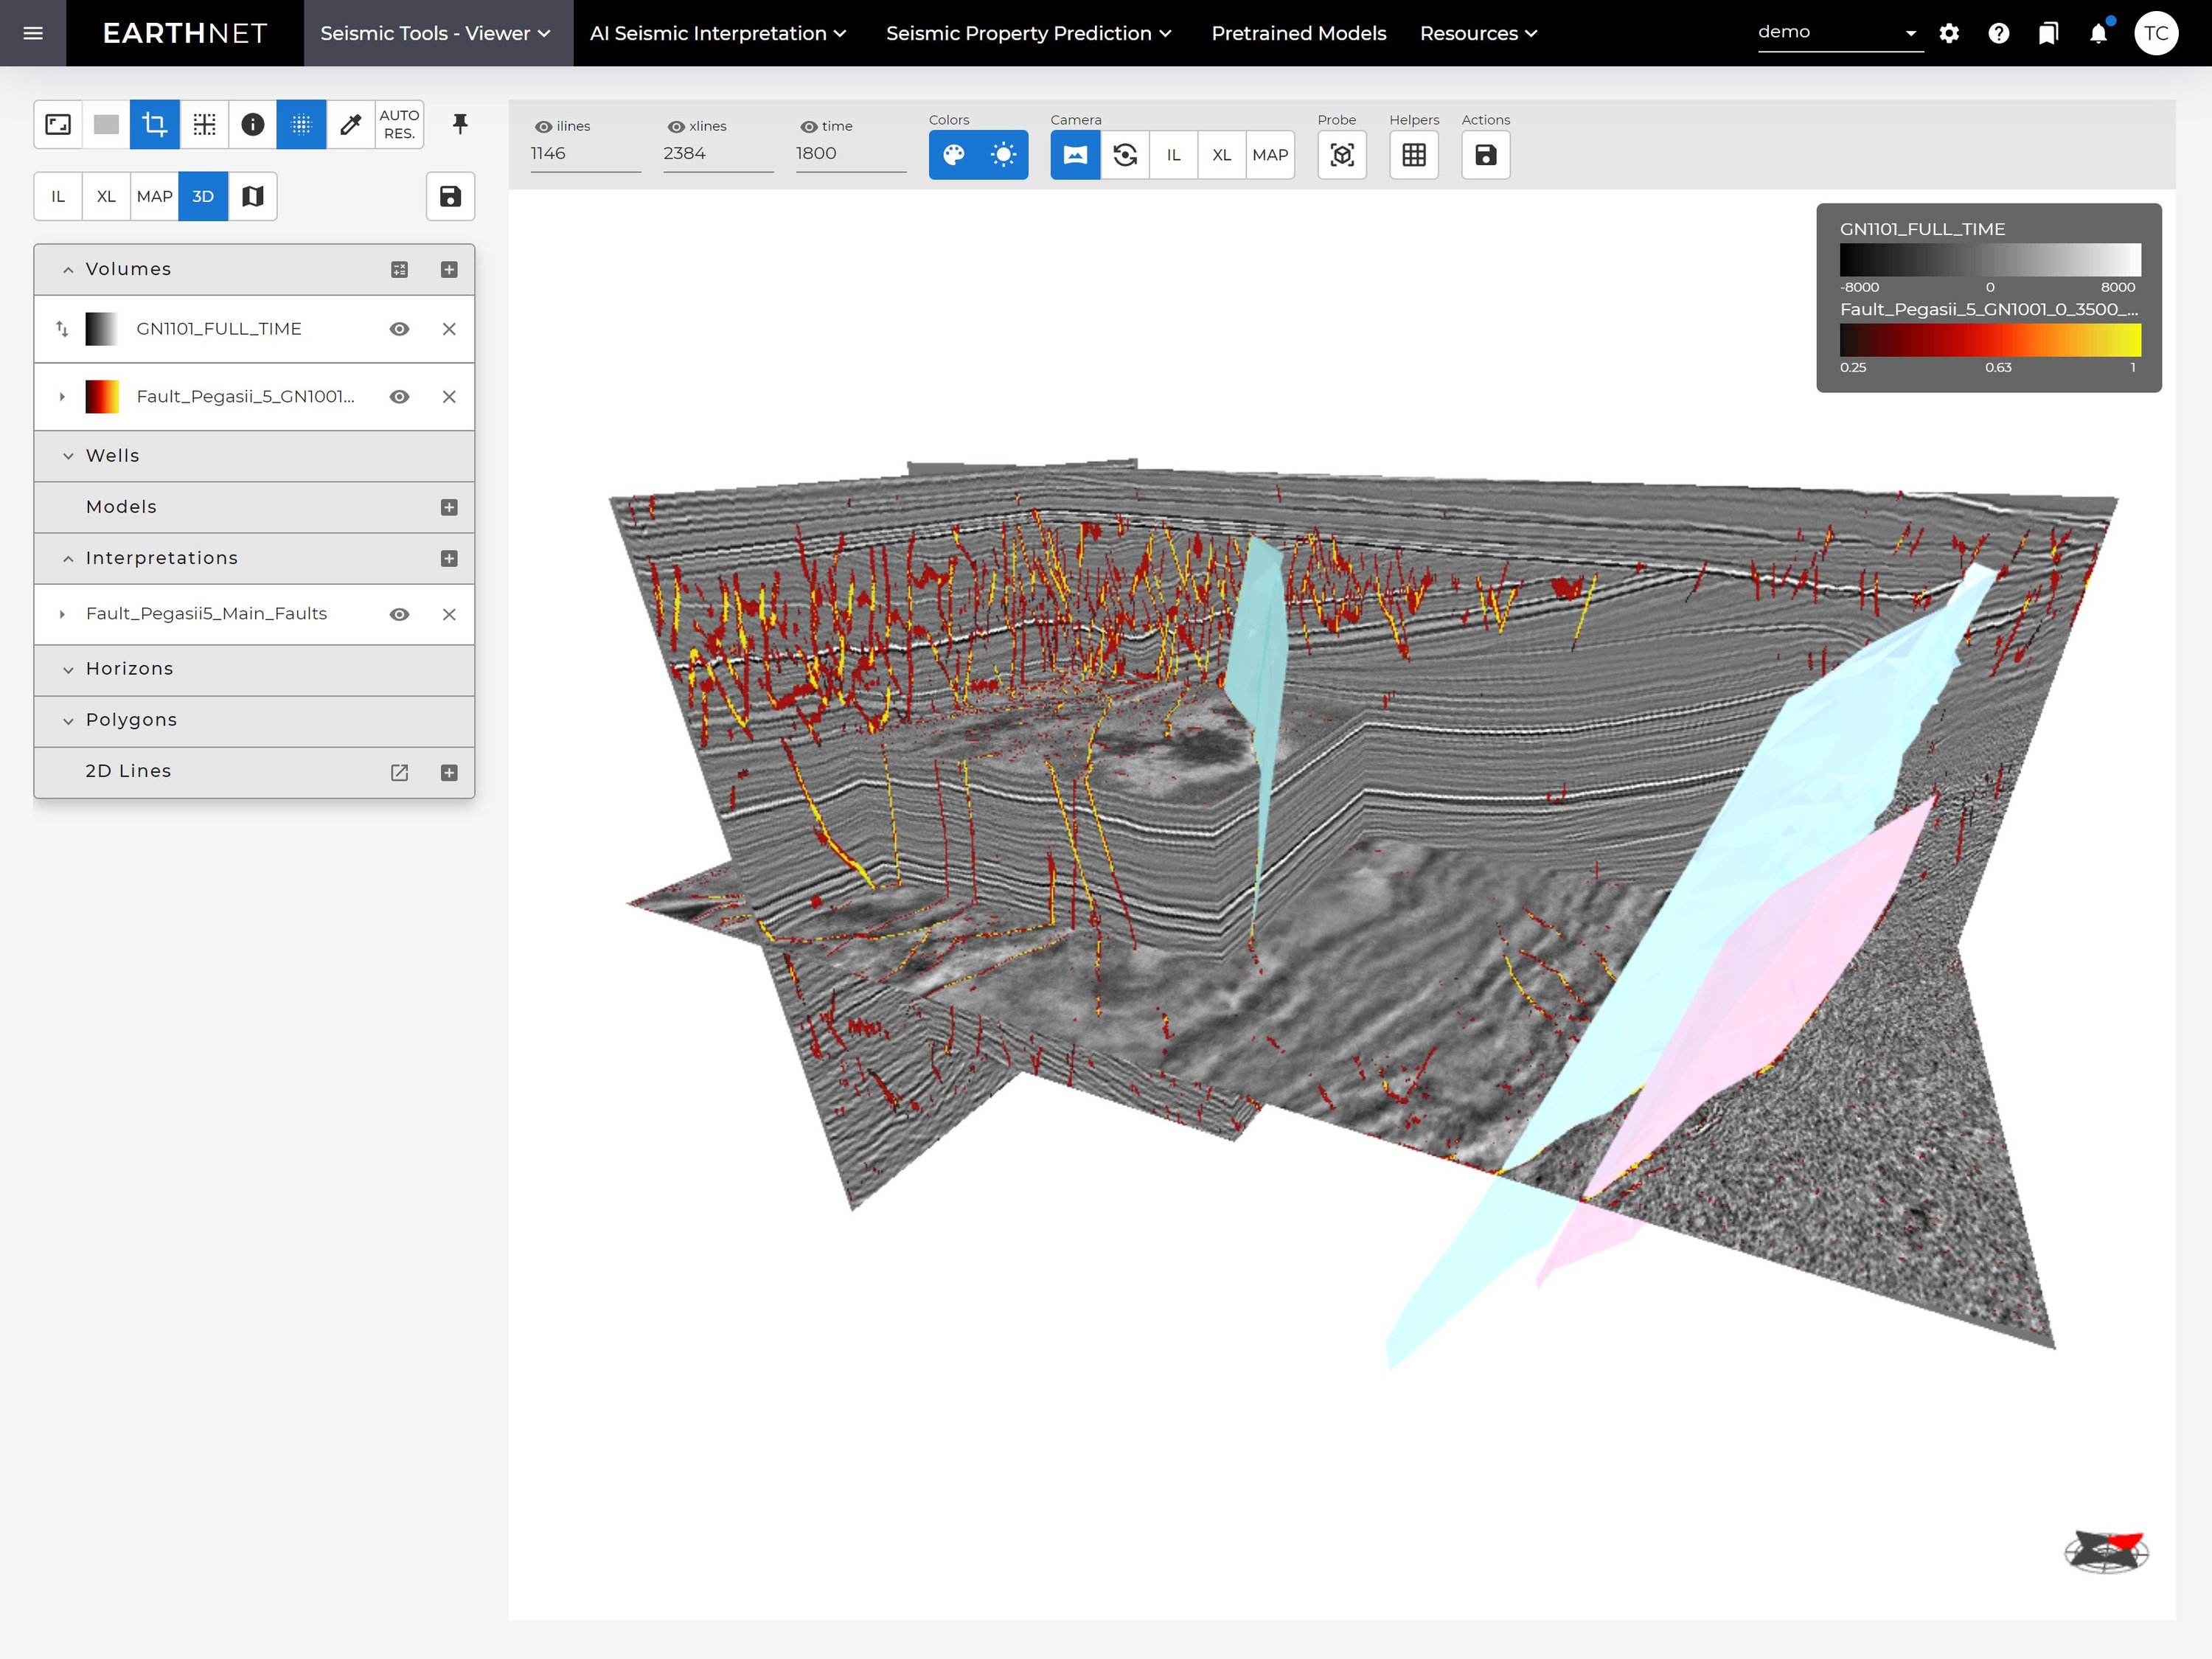Open the Helpers grid tool
This screenshot has height=1659, width=2212.
click(1413, 155)
